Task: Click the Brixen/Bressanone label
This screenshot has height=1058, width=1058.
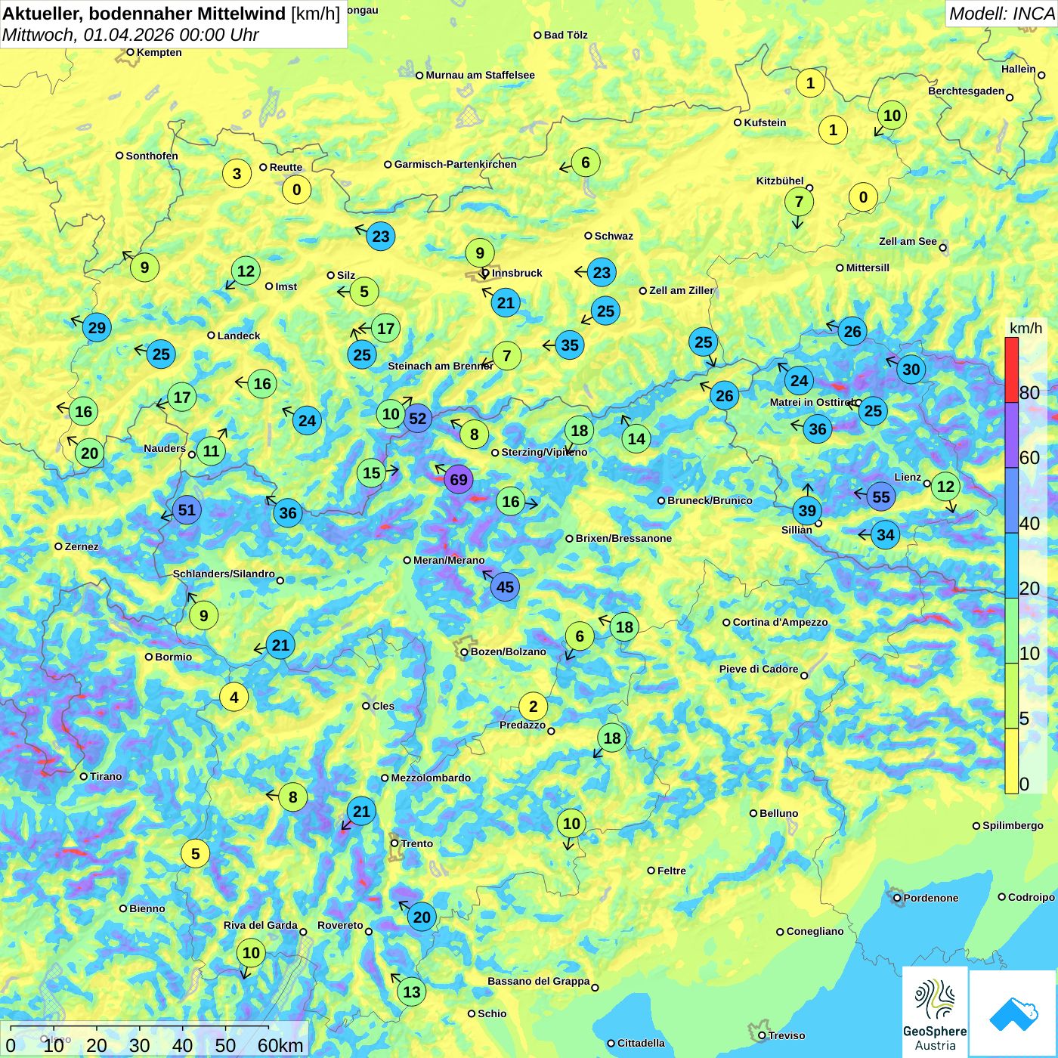Action: click(x=623, y=538)
